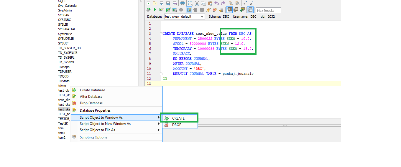The height and width of the screenshot is (167, 401).
Task: Click the Cut scissors icon
Action: click(x=197, y=3)
